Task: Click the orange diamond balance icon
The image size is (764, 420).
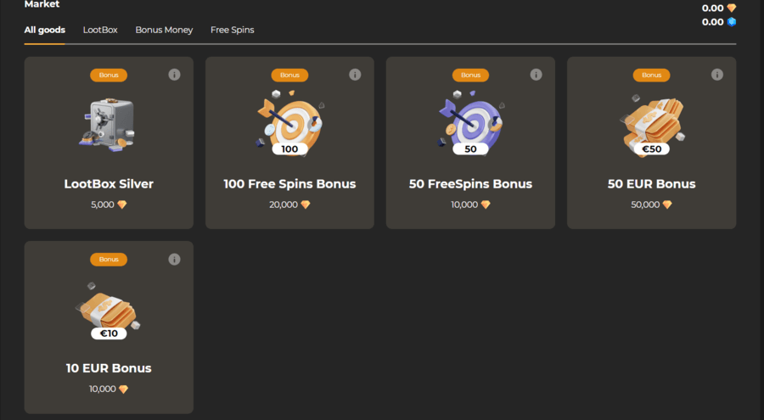Action: click(x=732, y=8)
